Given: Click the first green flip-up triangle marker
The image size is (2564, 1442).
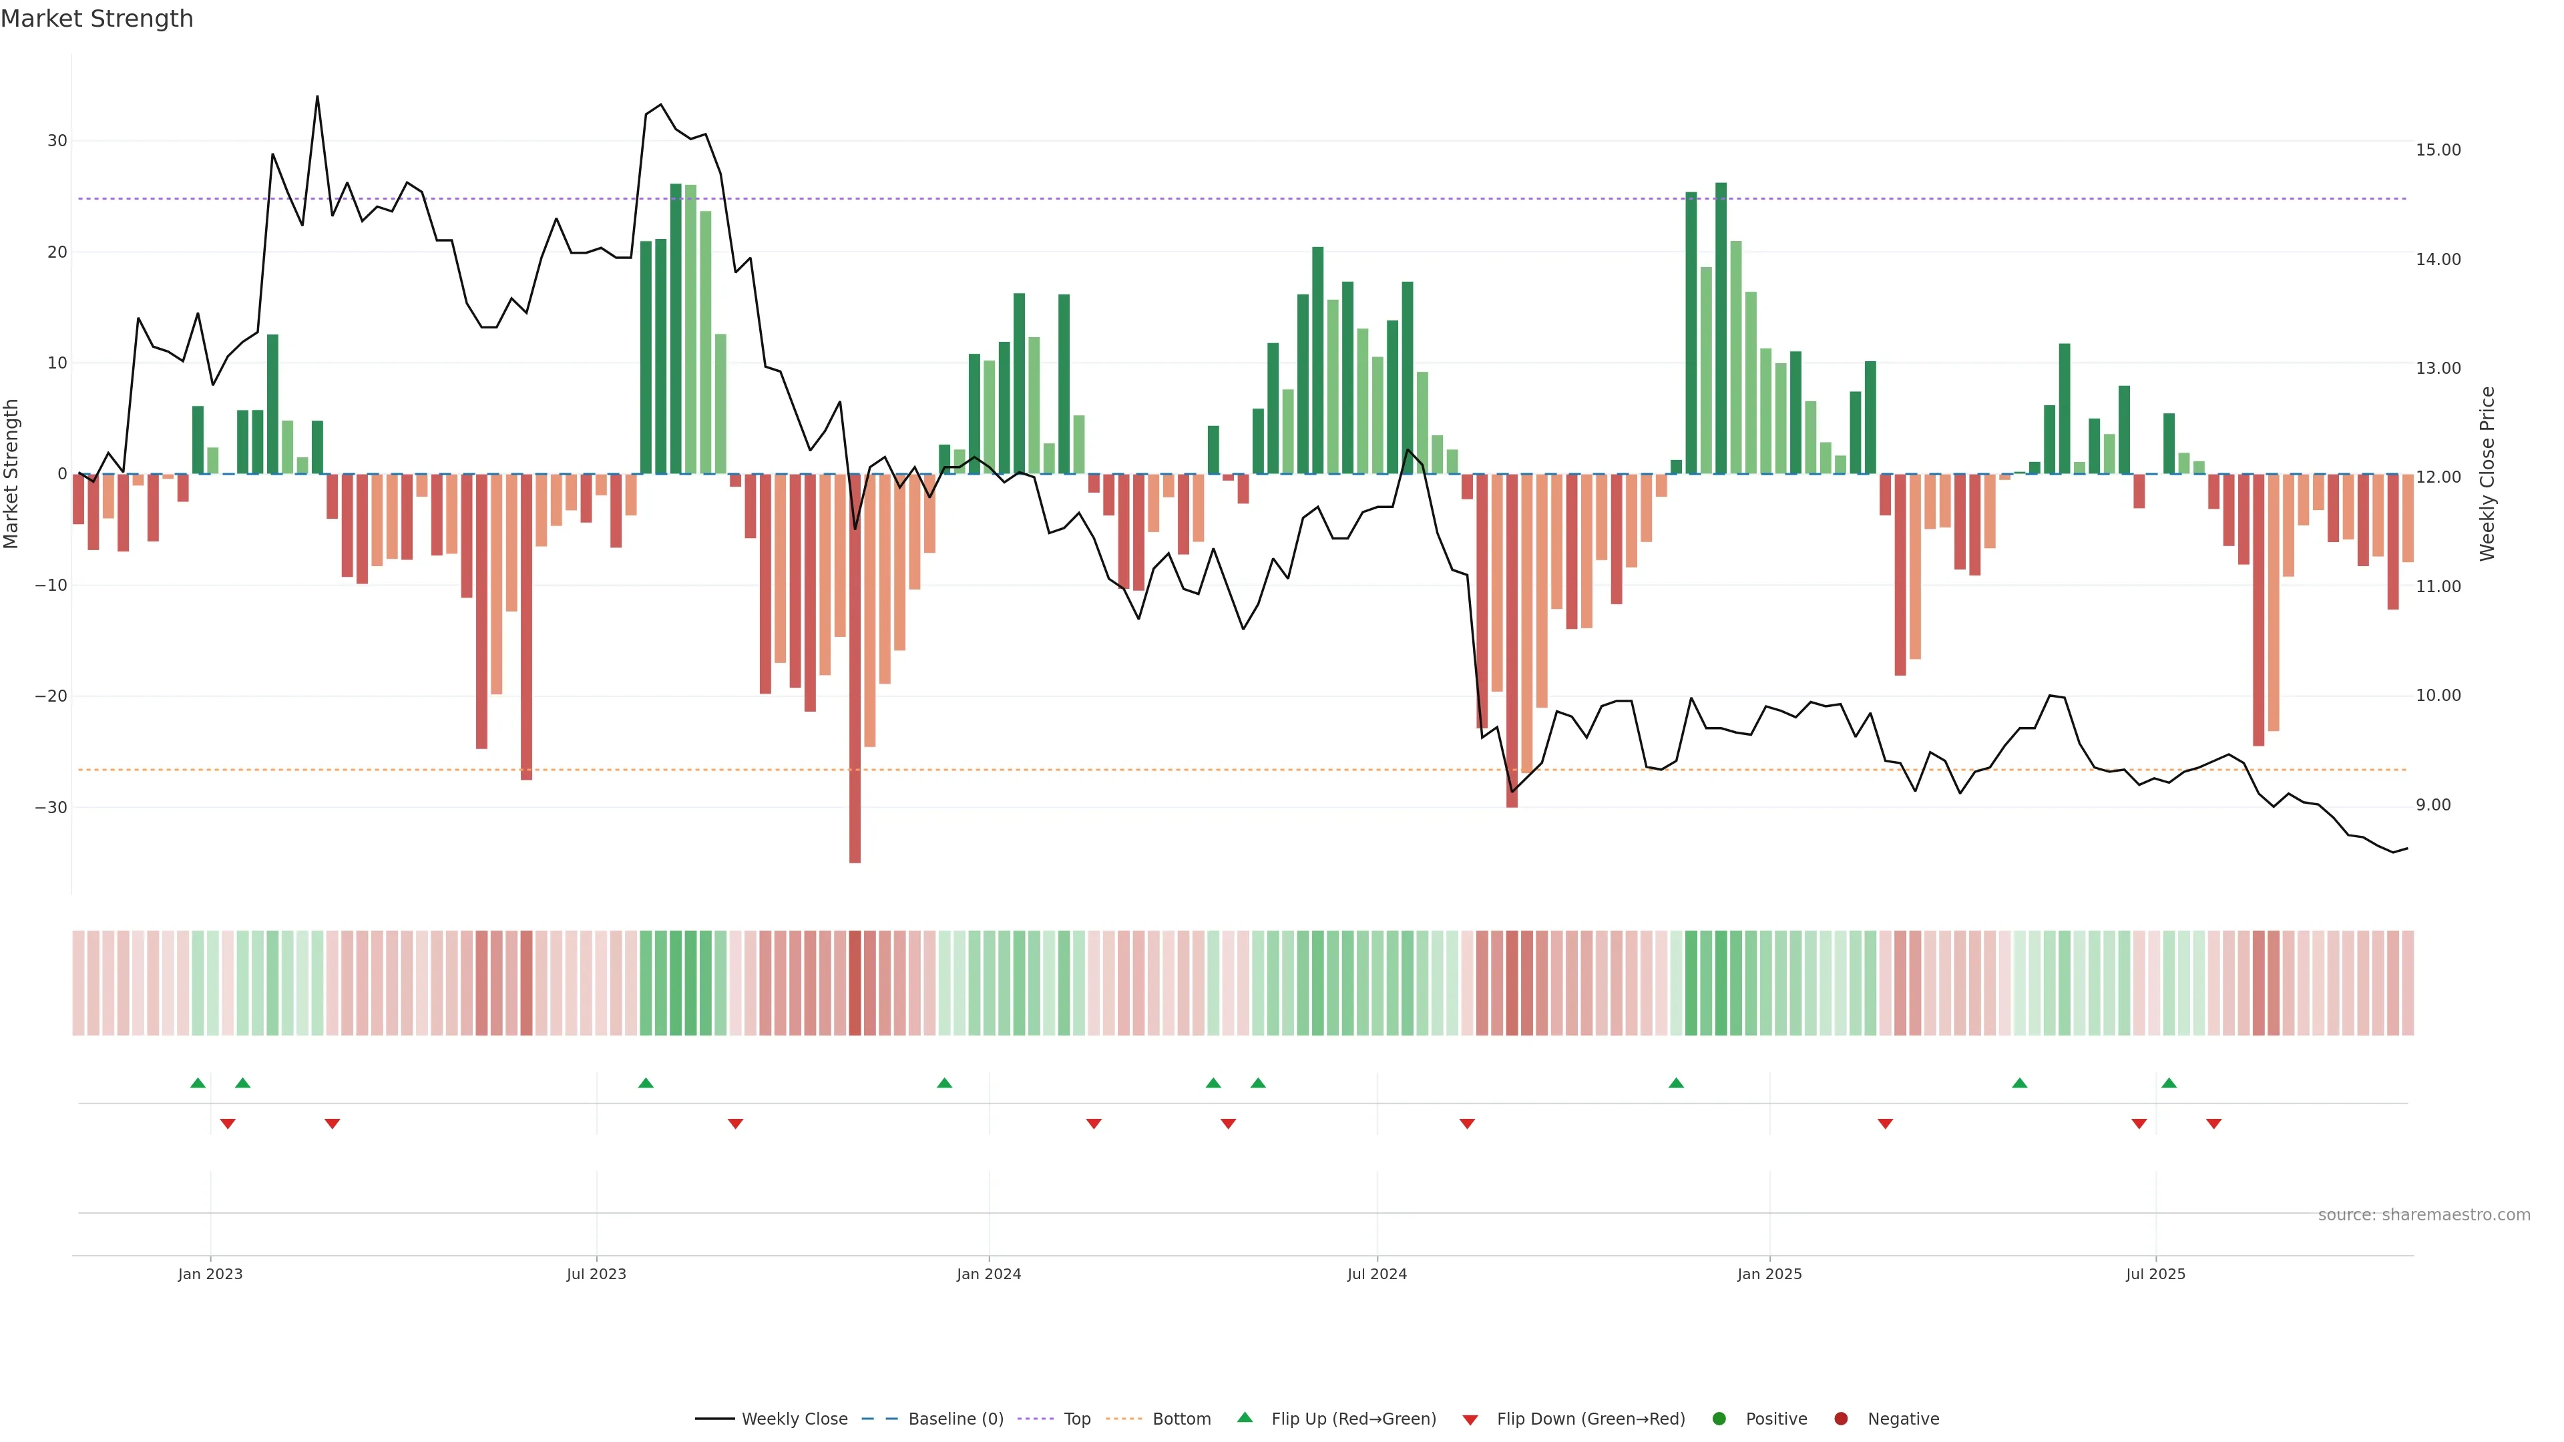Looking at the screenshot, I should point(198,1083).
